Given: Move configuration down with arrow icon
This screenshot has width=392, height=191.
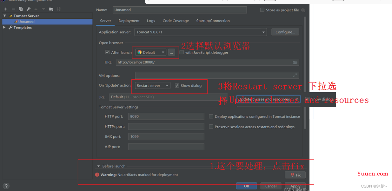Looking at the screenshot, I should point(43,9).
